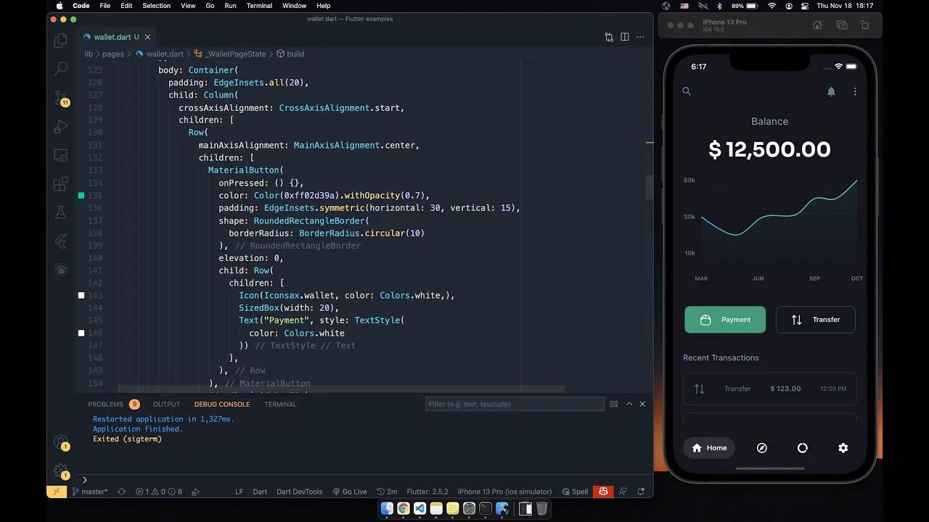
Task: Click the Transfer button in the simulator
Action: tap(815, 320)
